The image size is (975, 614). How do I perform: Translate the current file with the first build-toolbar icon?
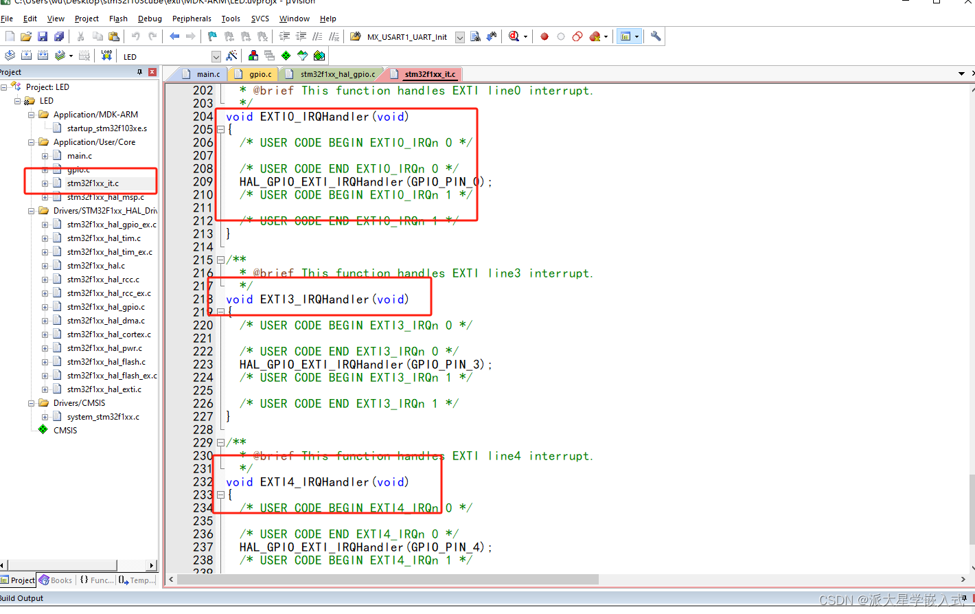(10, 56)
